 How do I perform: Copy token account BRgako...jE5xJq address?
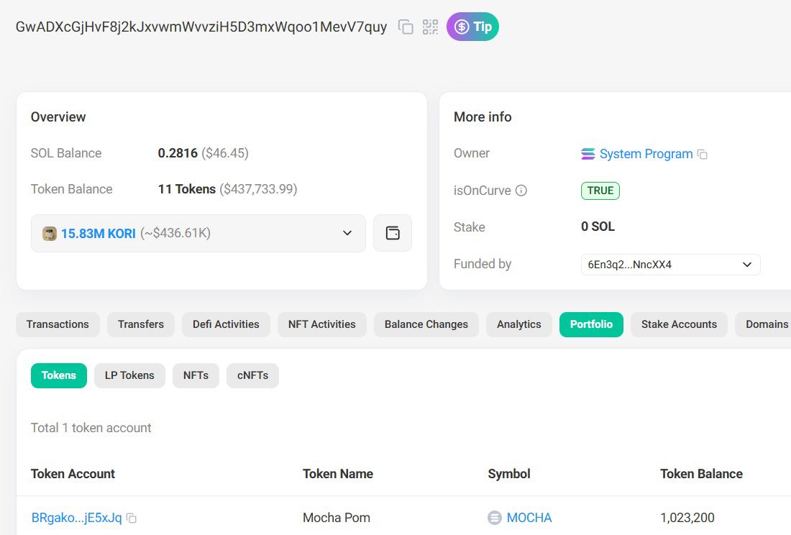tap(132, 518)
